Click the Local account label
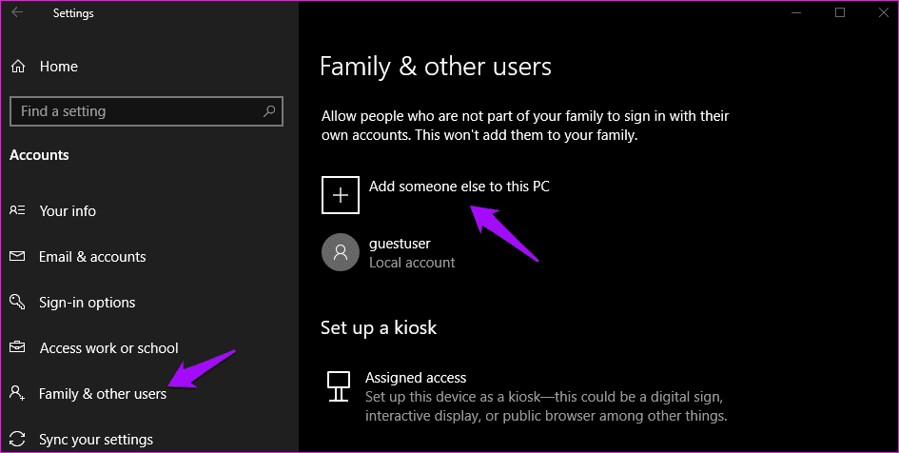 coord(412,263)
